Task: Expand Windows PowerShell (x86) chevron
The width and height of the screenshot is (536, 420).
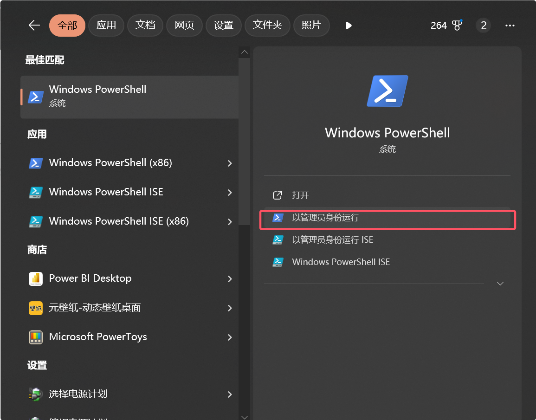Action: (230, 163)
